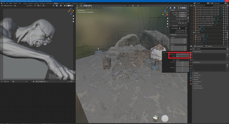Screen dimensions: 229x124
Task: Enable Lock to 3D Cursor checkbox
Action: tap(186, 30)
